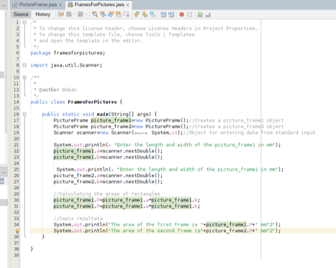
Task: Click line number 14 in the gutter
Action: (16, 102)
